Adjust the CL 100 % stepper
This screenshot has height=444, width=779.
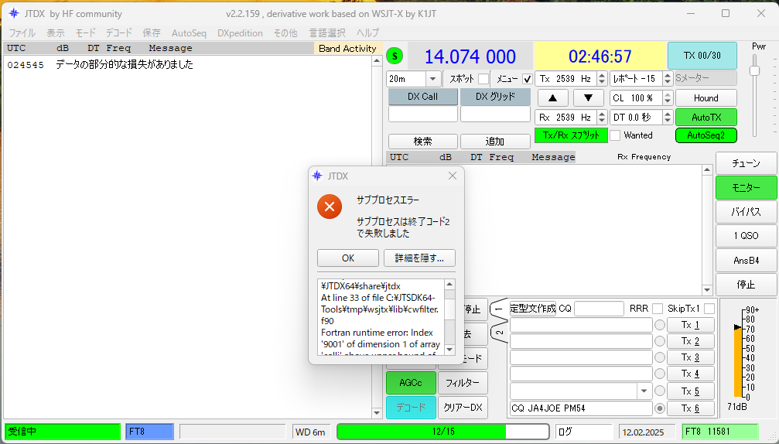(668, 97)
